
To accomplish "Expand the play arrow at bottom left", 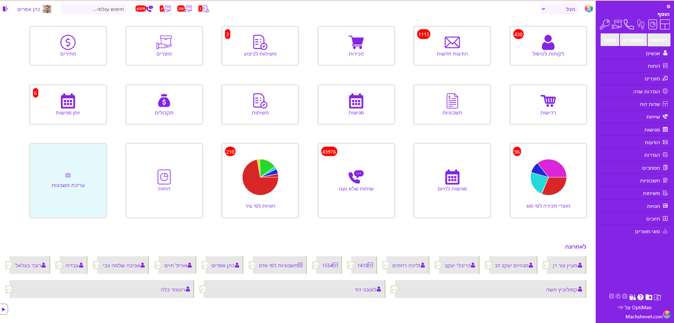I will [4, 309].
